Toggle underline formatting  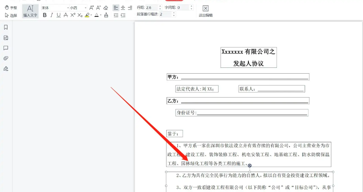(x=58, y=15)
